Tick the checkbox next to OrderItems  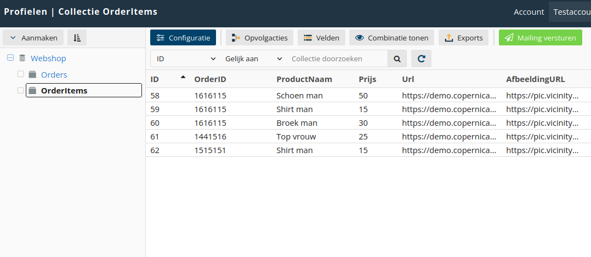click(21, 90)
